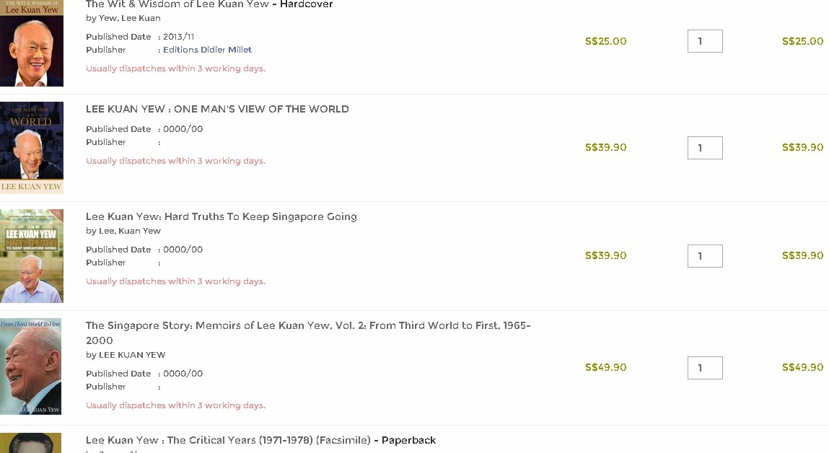
Task: Focus quantity field for Hard Truths book
Action: tap(705, 256)
